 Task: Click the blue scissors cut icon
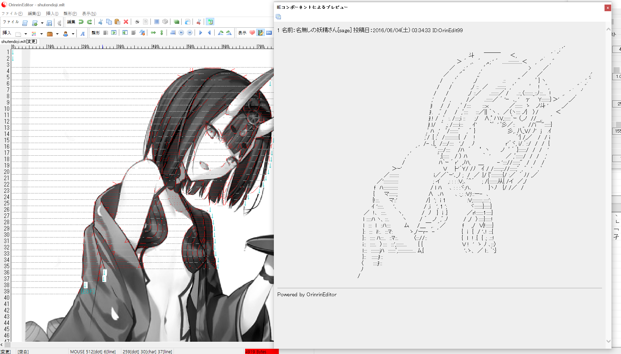100,22
